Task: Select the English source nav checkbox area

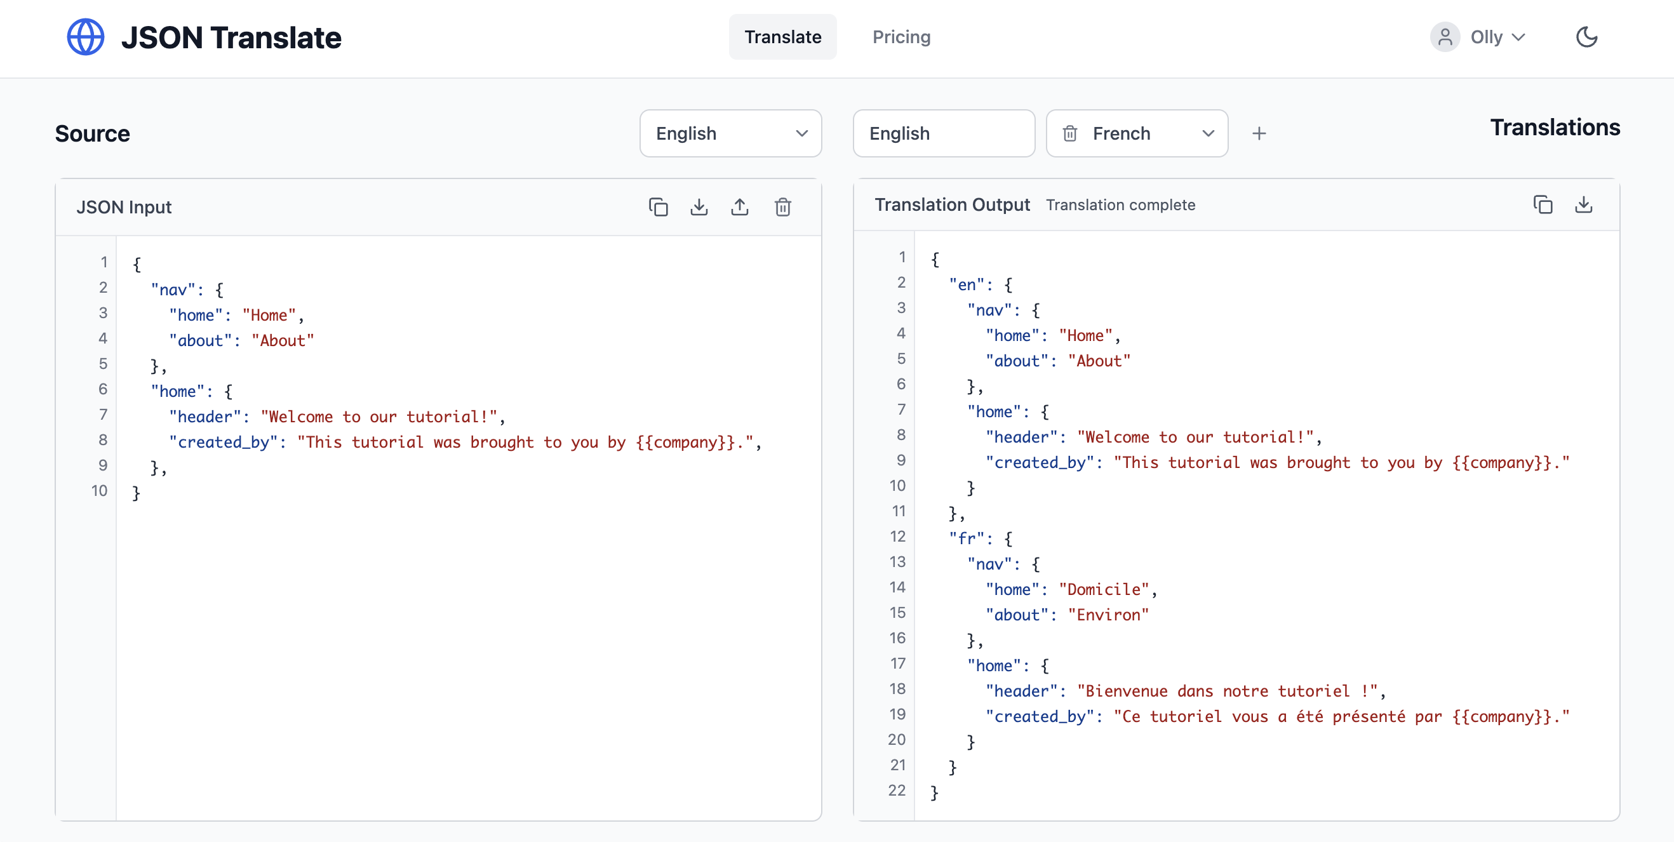Action: [x=686, y=133]
